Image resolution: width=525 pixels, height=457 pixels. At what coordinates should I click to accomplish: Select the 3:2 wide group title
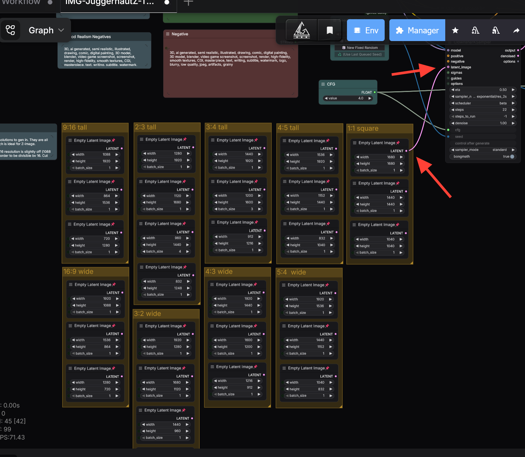[x=147, y=314]
